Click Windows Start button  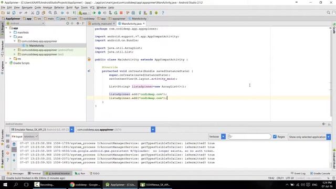5,184
